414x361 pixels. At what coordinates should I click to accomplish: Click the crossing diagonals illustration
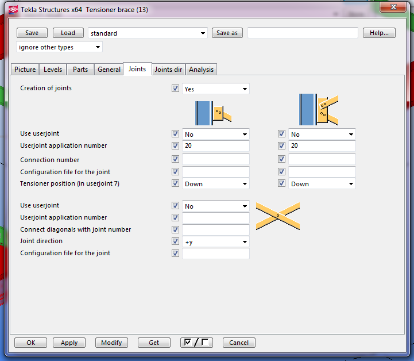click(278, 216)
